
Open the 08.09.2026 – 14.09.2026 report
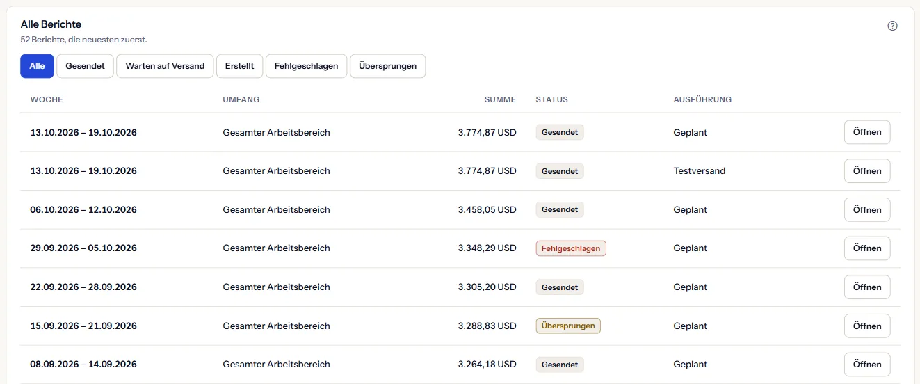[x=867, y=364]
